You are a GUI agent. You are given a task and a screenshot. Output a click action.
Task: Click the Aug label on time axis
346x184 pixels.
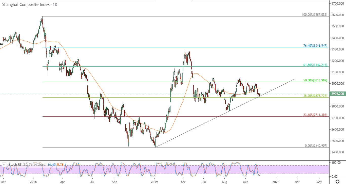tap(224, 182)
